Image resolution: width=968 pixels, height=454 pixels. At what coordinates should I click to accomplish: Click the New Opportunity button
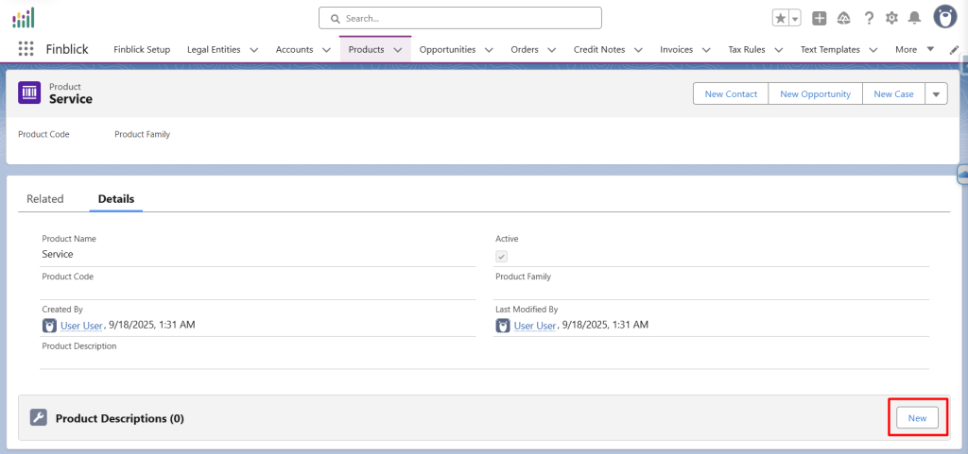(815, 93)
